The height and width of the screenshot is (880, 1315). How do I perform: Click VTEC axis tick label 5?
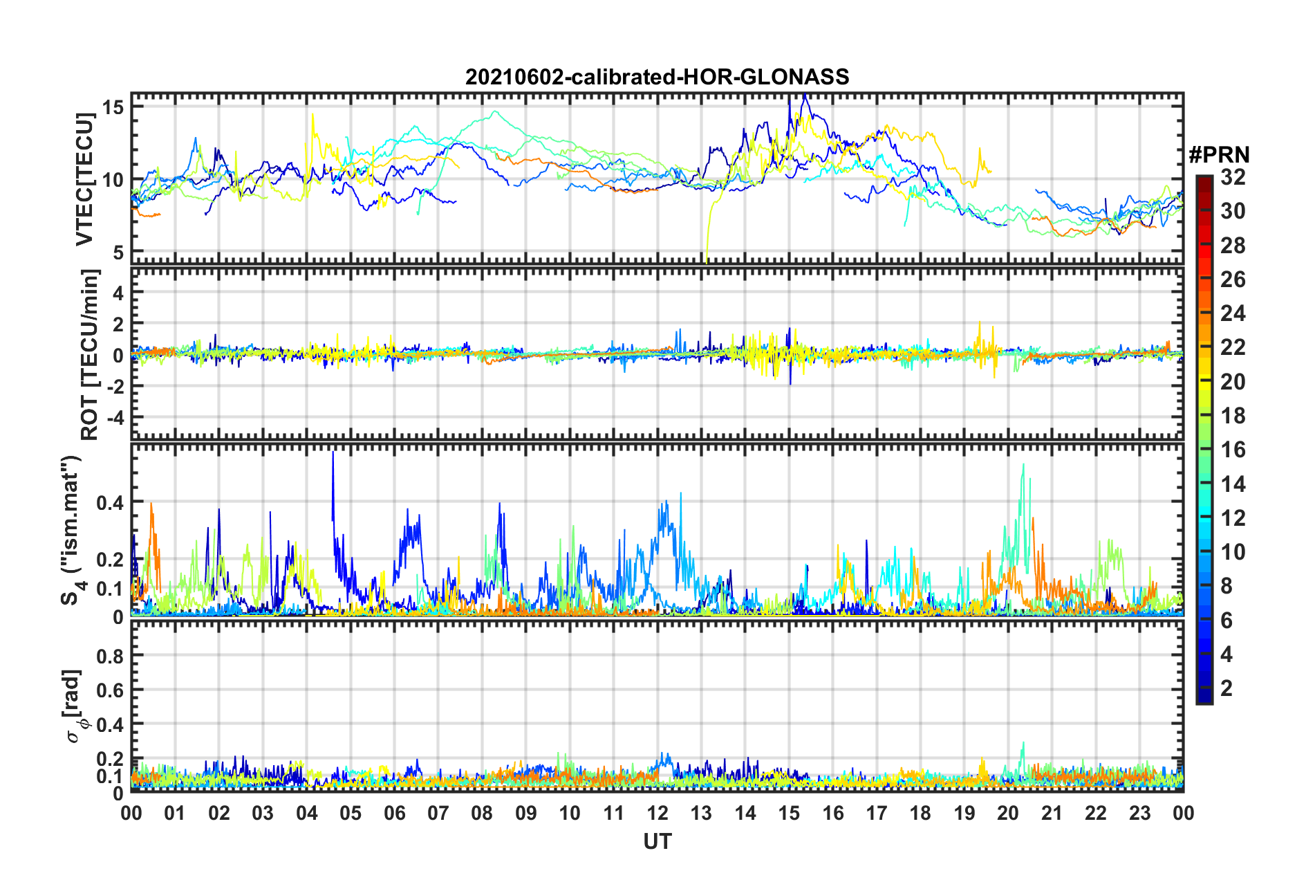(x=119, y=253)
